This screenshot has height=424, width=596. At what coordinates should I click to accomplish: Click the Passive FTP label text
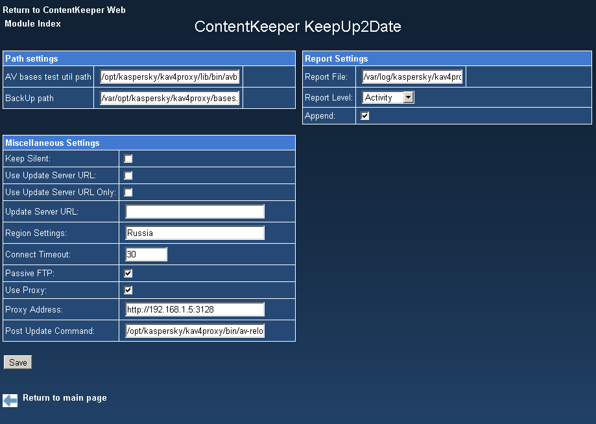[30, 273]
